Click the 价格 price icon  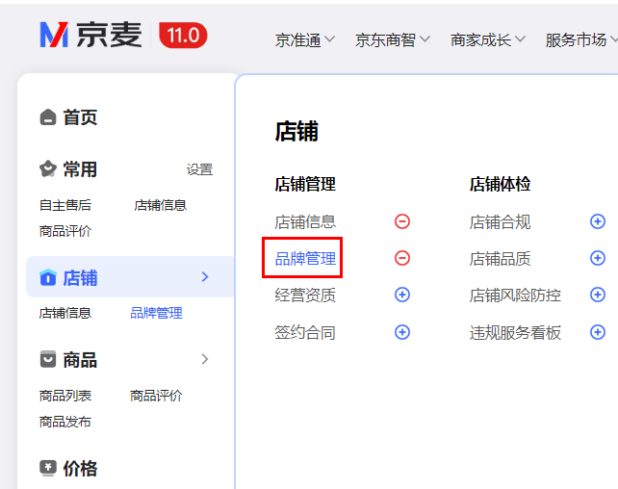tap(48, 468)
